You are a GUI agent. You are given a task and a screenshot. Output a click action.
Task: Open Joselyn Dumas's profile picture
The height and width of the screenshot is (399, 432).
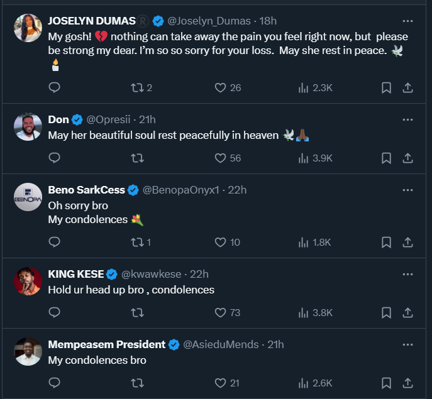pyautogui.click(x=28, y=28)
